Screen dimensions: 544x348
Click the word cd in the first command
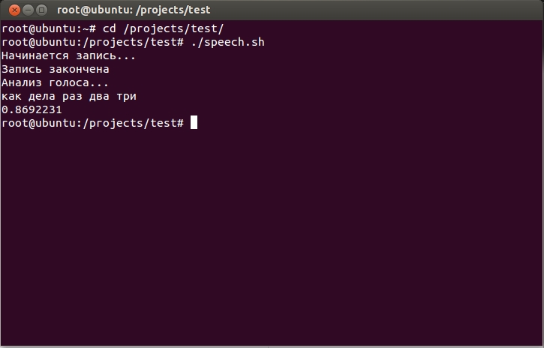tap(108, 28)
